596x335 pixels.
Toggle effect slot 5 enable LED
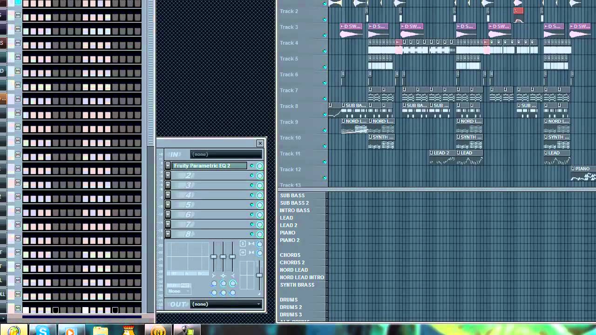pyautogui.click(x=252, y=205)
